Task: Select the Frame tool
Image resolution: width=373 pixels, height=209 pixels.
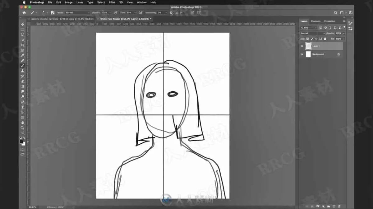Action: 22,50
